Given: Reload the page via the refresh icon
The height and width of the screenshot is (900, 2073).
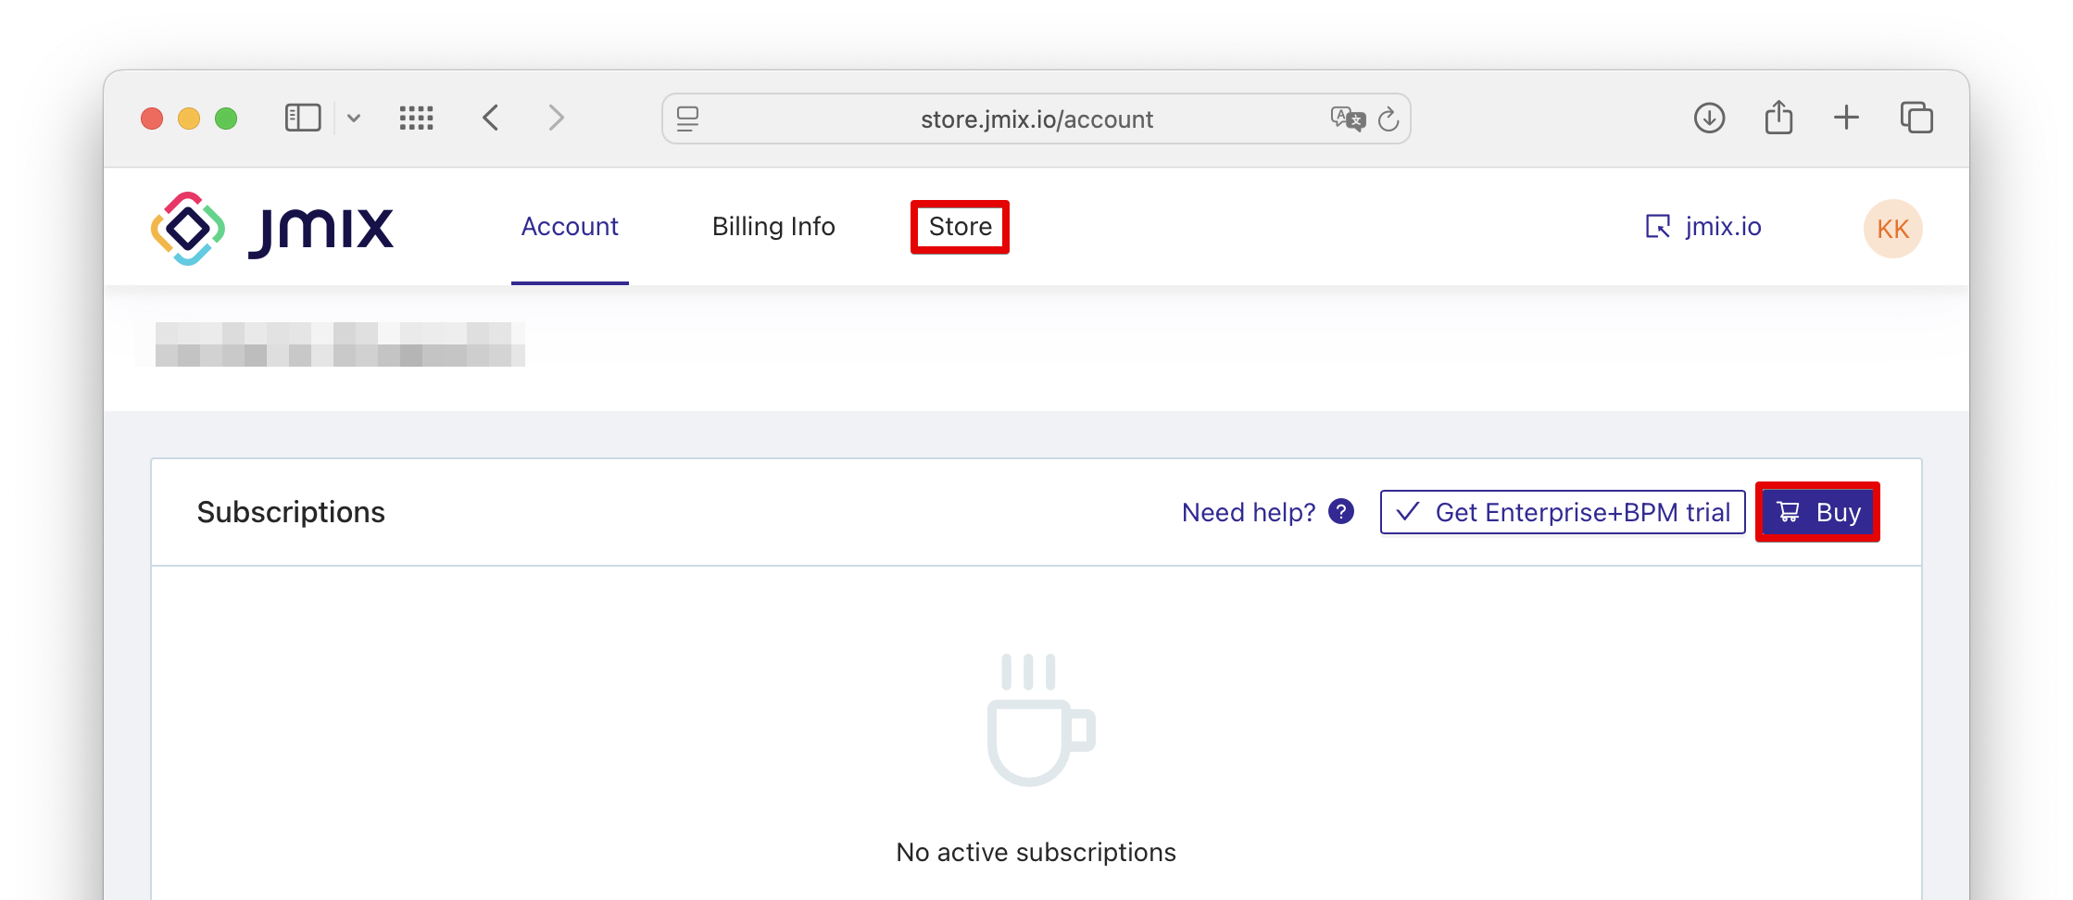Looking at the screenshot, I should (x=1388, y=119).
